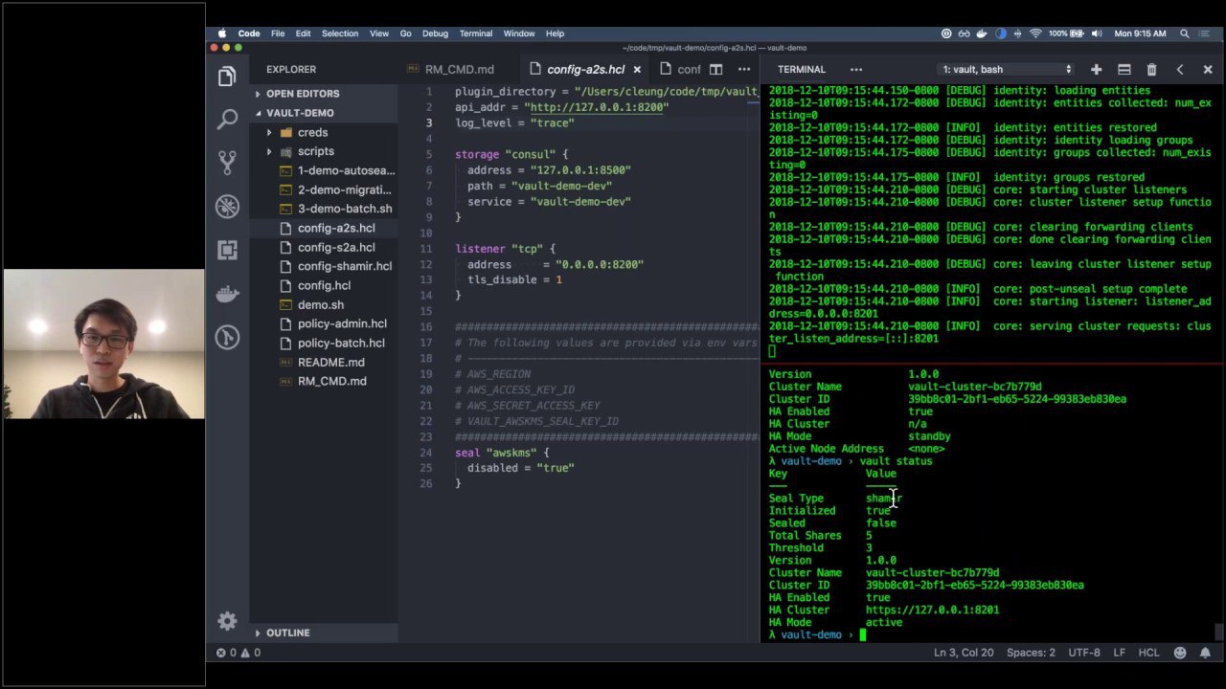Open the Extensions view

coord(227,250)
